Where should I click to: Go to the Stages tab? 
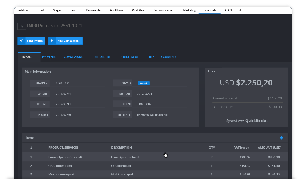(x=57, y=10)
